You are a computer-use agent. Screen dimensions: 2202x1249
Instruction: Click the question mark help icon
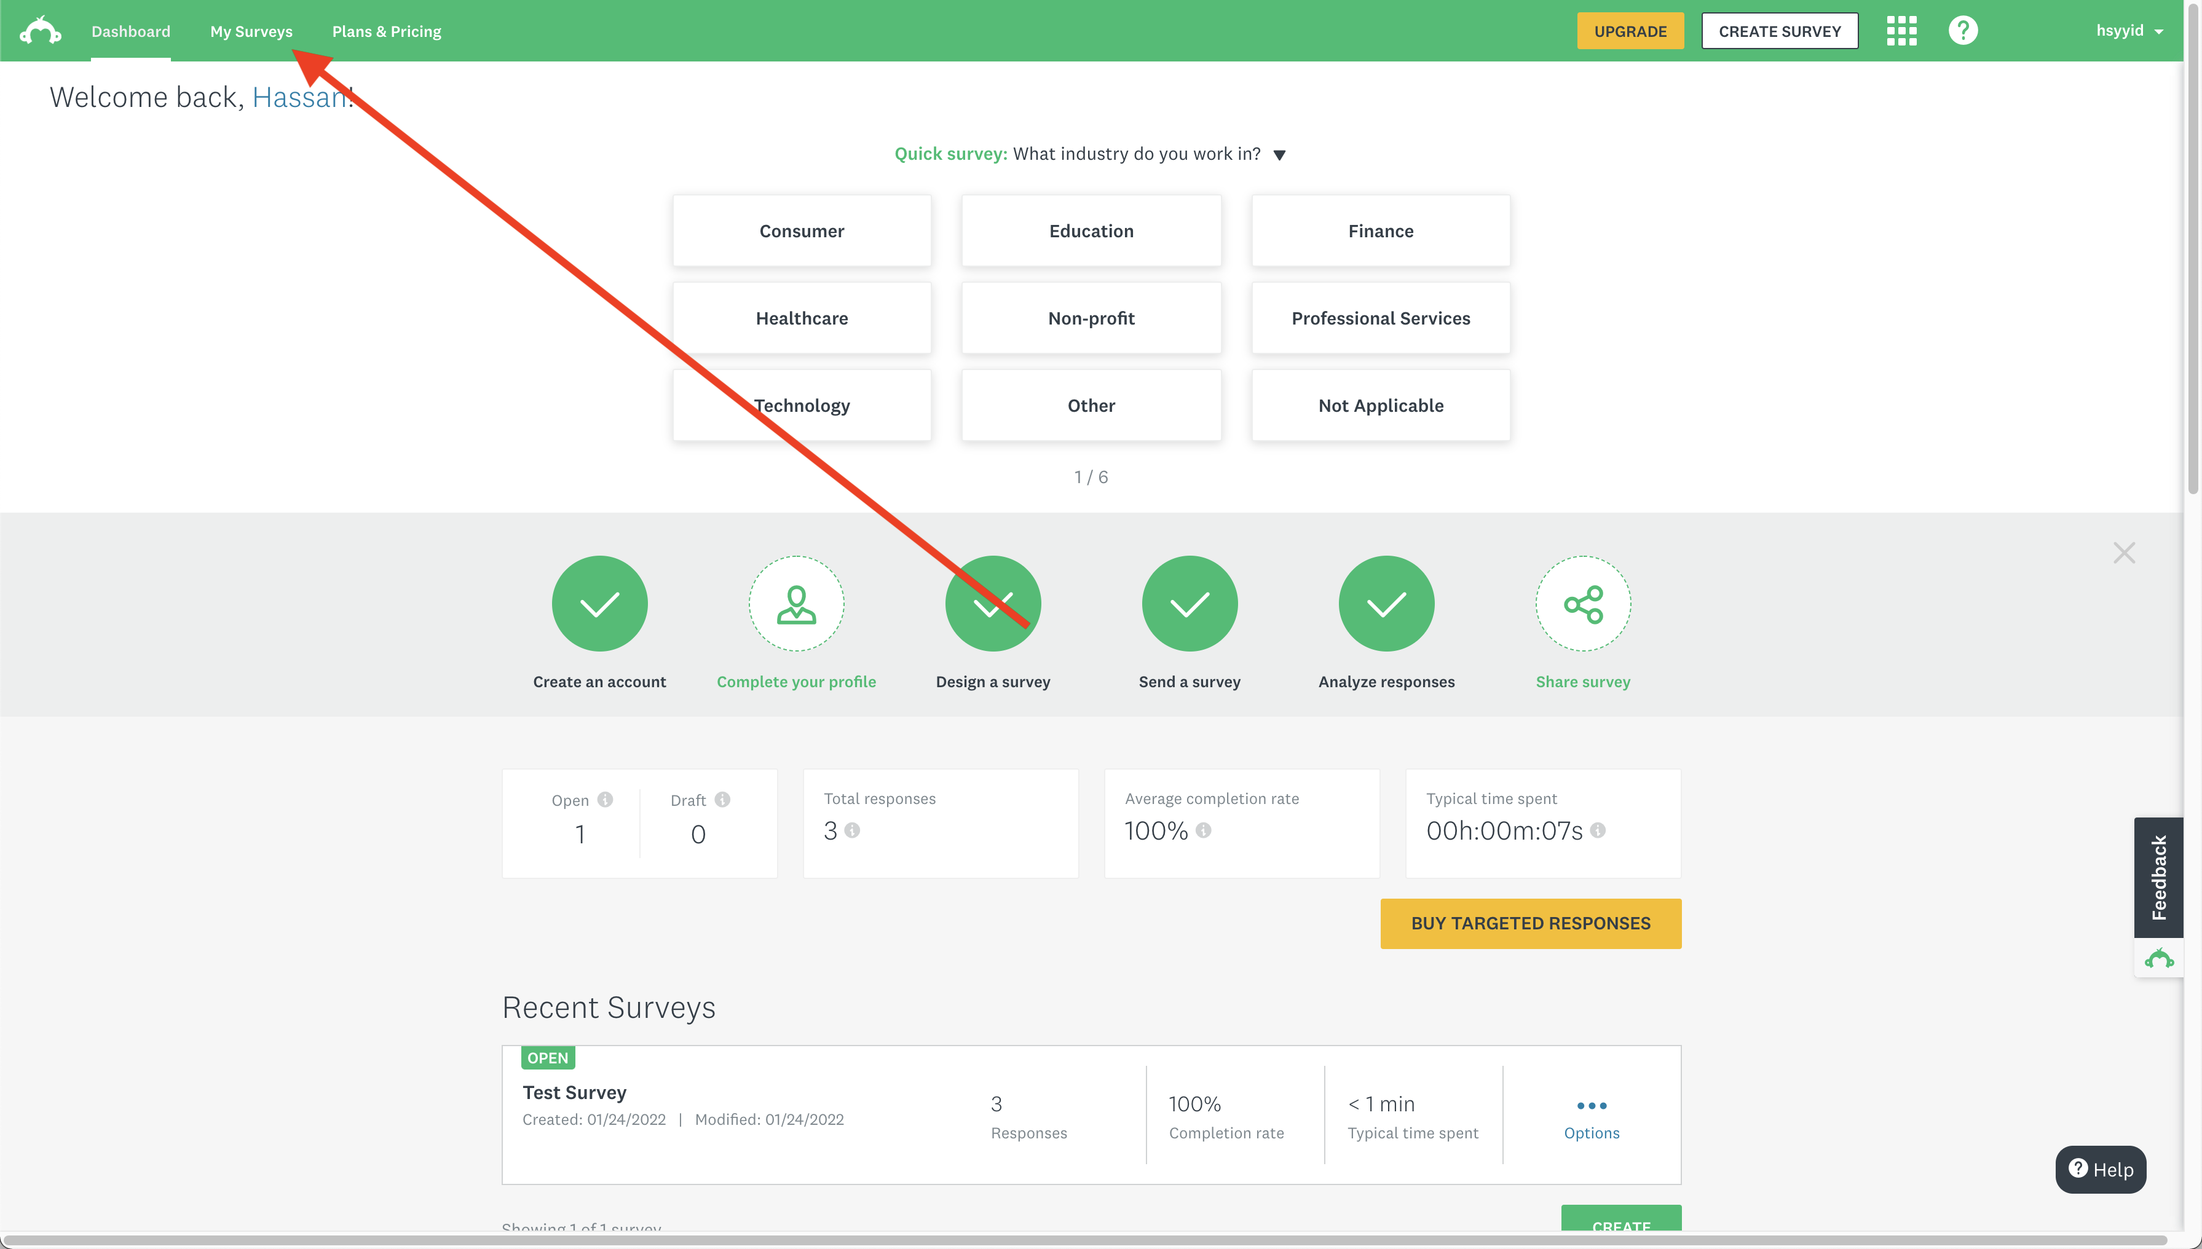pos(1963,31)
